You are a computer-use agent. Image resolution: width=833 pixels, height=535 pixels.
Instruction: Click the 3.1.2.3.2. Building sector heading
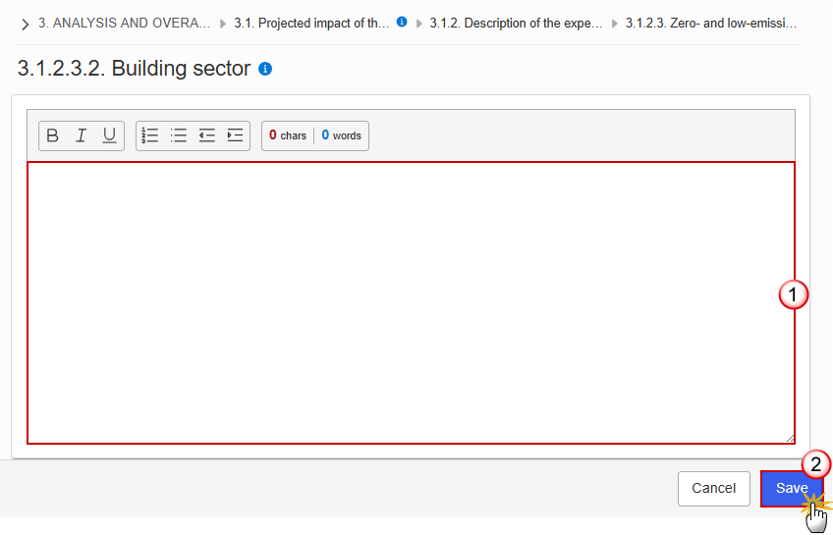point(134,69)
